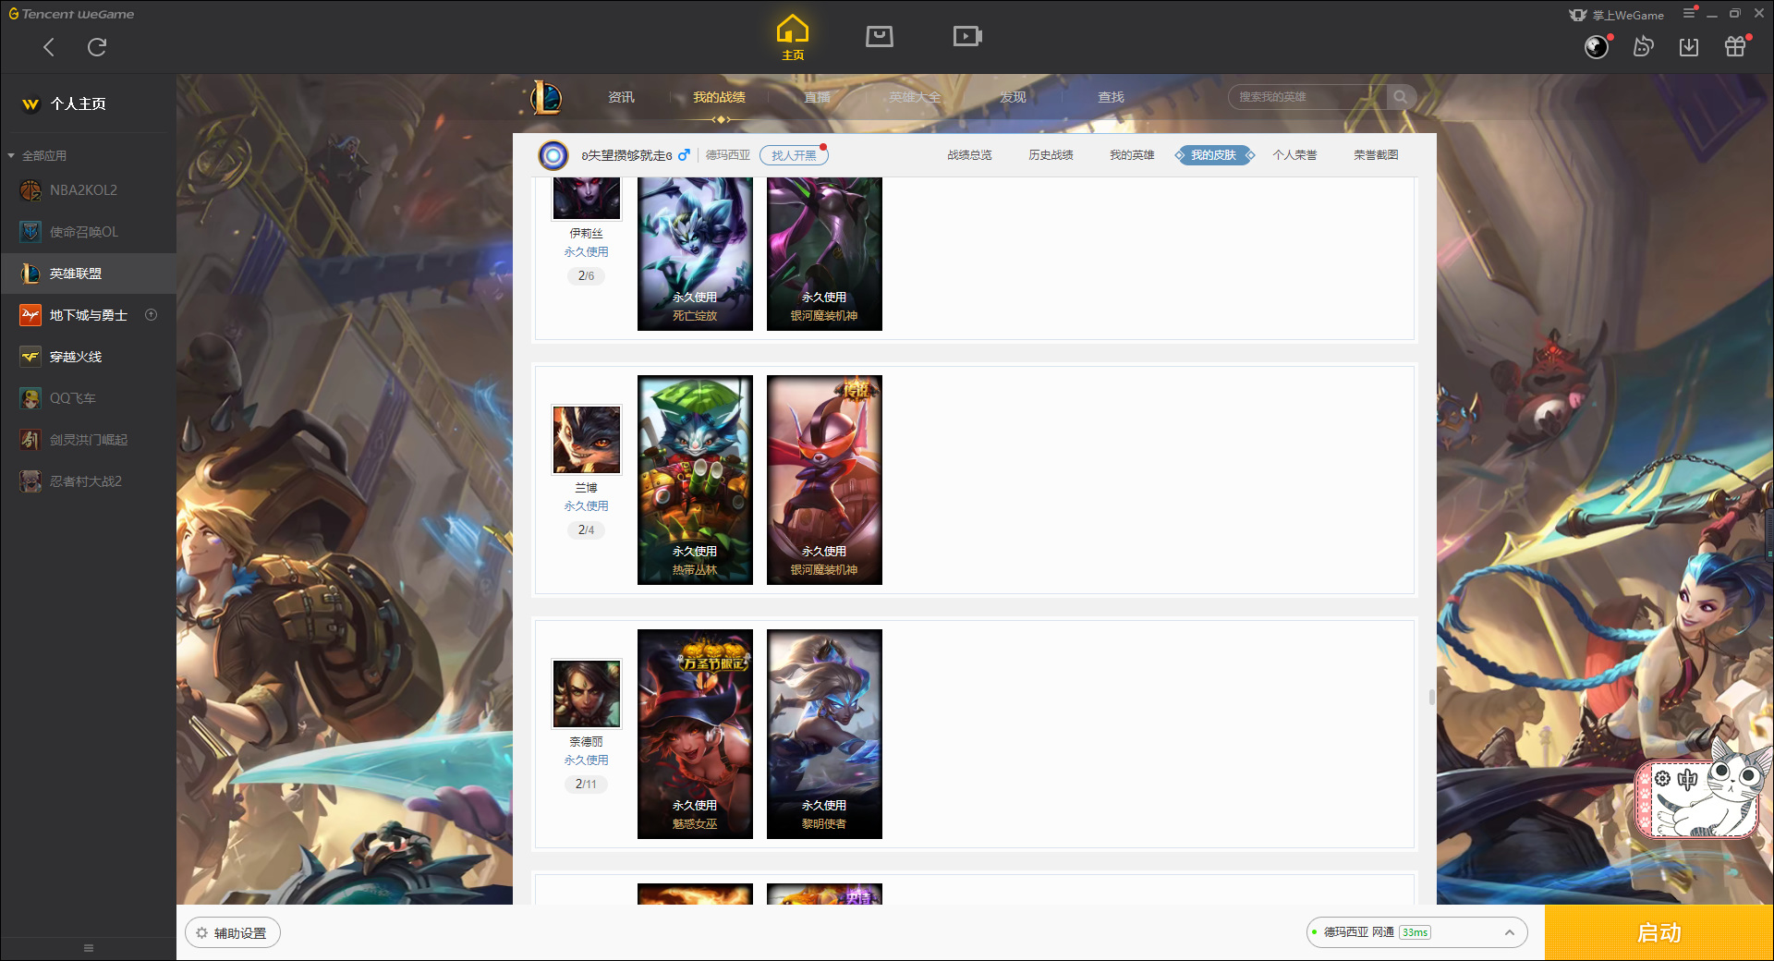
Task: Open the video play icon in top bar
Action: tap(967, 36)
